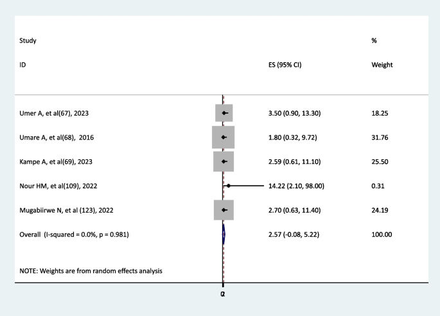Click the Nour HM point estimate dot

(228, 186)
